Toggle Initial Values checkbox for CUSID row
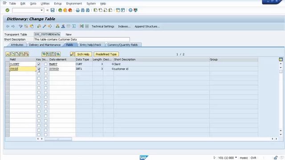Viewport: 285px width, 160px height. (45, 69)
